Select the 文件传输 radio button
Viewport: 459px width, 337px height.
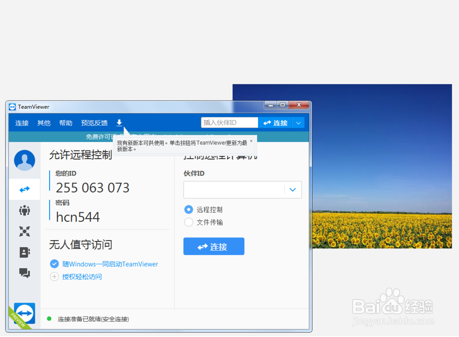tap(189, 222)
